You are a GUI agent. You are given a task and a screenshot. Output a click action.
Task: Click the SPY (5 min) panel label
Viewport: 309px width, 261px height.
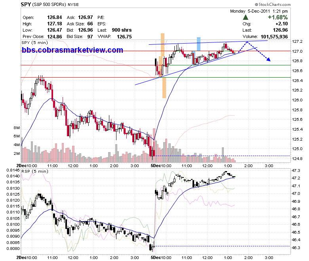pos(35,43)
